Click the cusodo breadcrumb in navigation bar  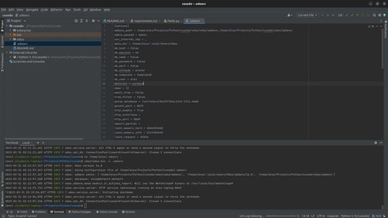tap(7, 15)
